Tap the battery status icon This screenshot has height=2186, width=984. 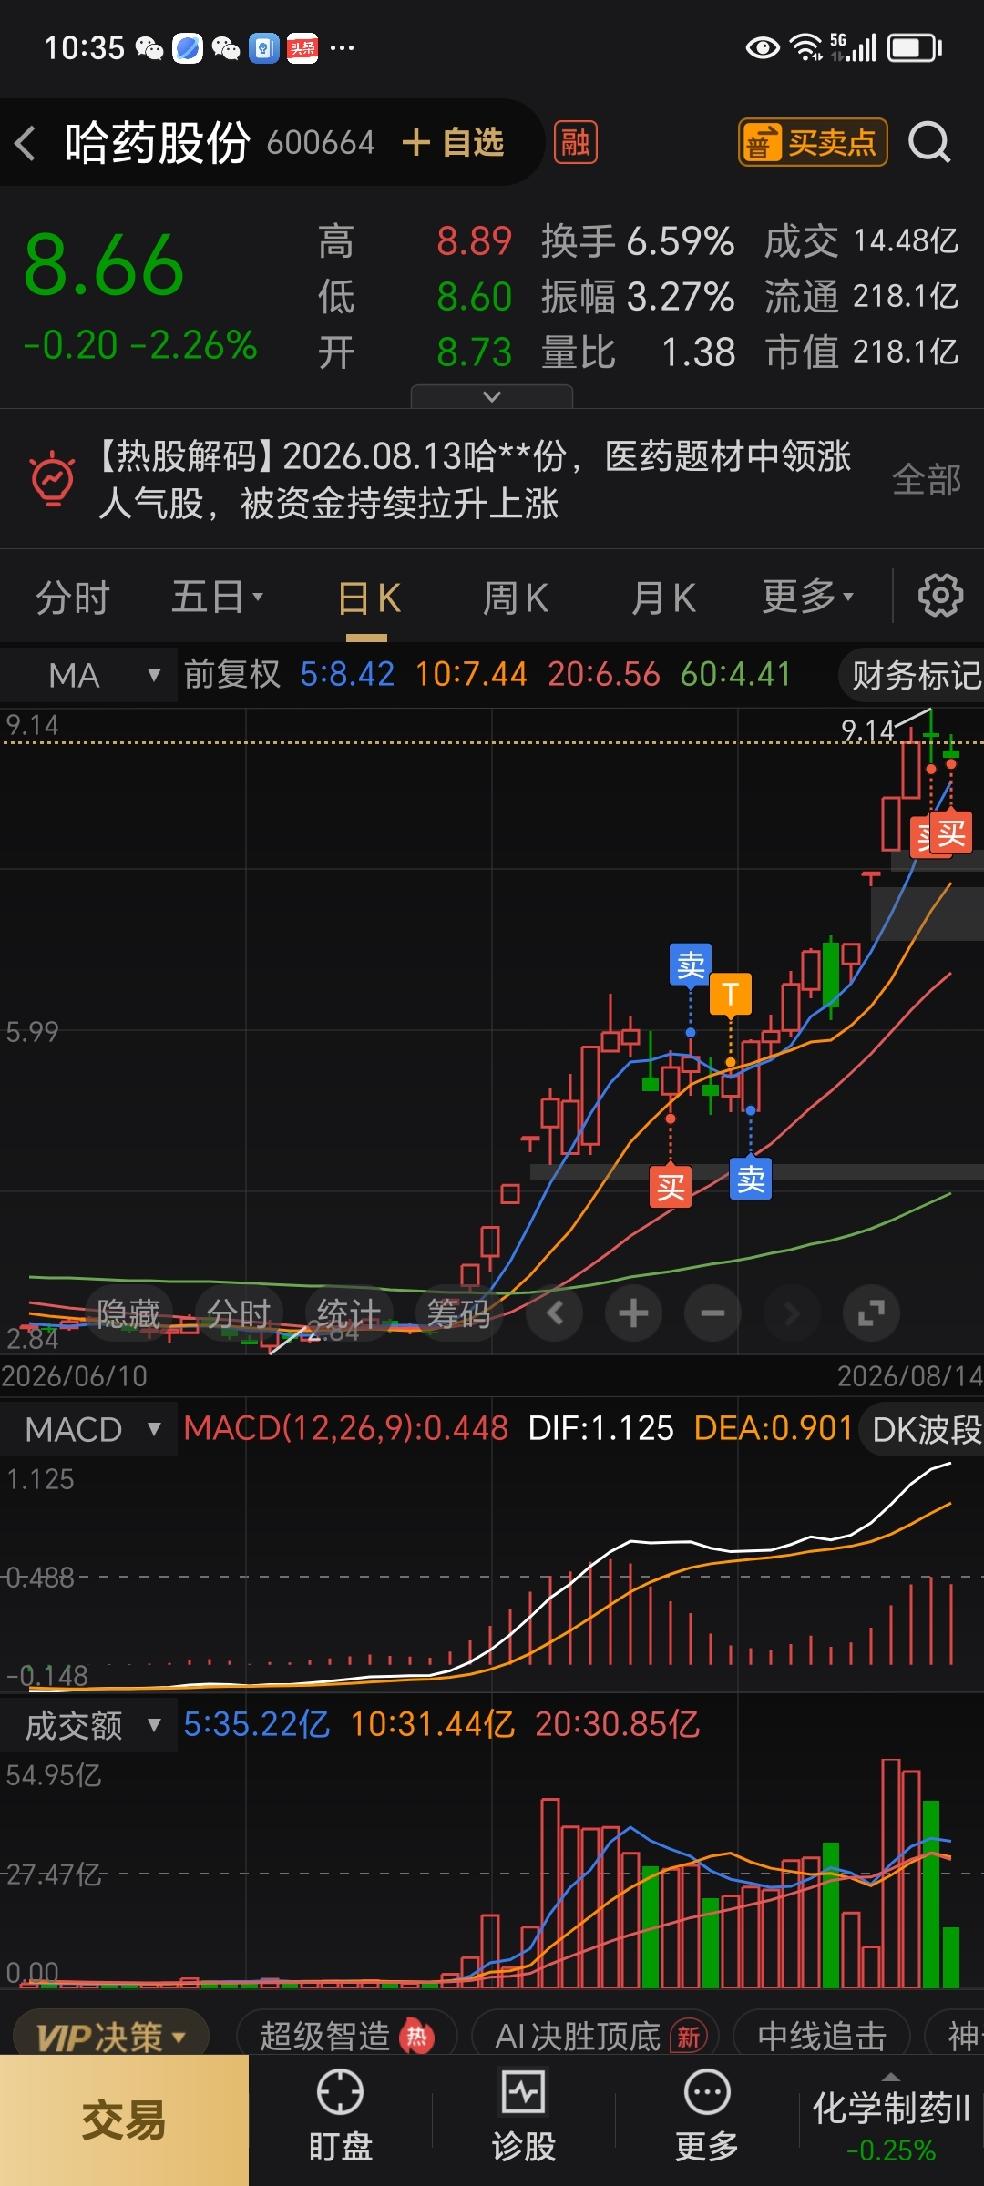pyautogui.click(x=915, y=47)
